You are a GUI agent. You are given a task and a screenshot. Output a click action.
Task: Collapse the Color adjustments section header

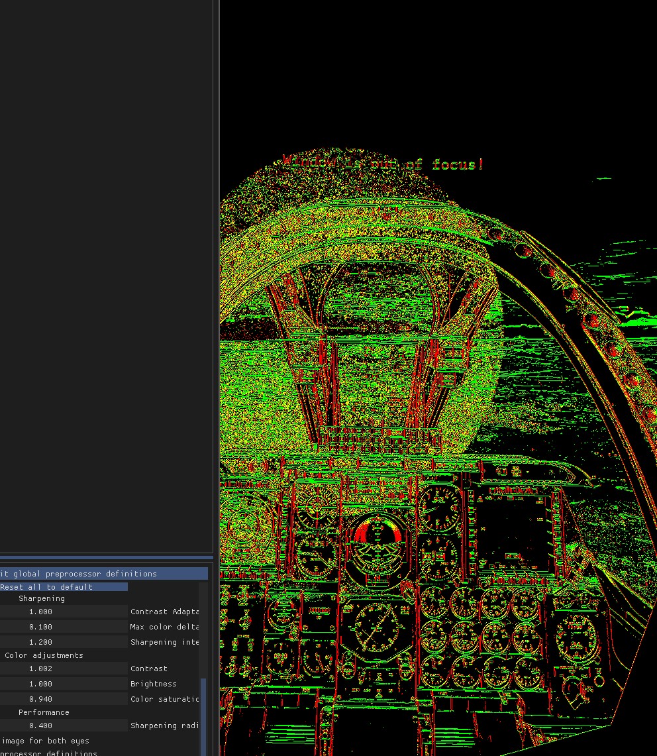tap(44, 655)
